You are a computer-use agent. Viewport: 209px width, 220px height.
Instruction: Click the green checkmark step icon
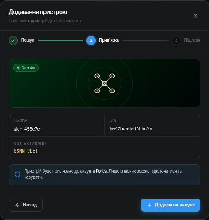click(x=13, y=40)
